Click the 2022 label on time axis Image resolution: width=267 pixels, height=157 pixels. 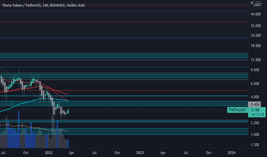coord(48,153)
